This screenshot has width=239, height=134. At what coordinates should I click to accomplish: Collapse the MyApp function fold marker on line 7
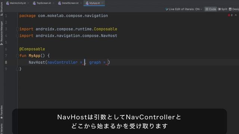coord(18,56)
